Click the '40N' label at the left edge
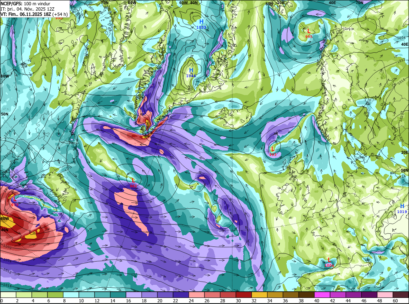 point(4,230)
